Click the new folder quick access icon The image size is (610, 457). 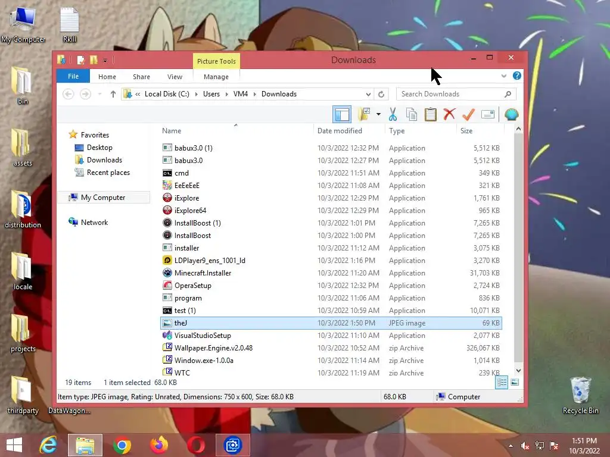[x=94, y=60]
